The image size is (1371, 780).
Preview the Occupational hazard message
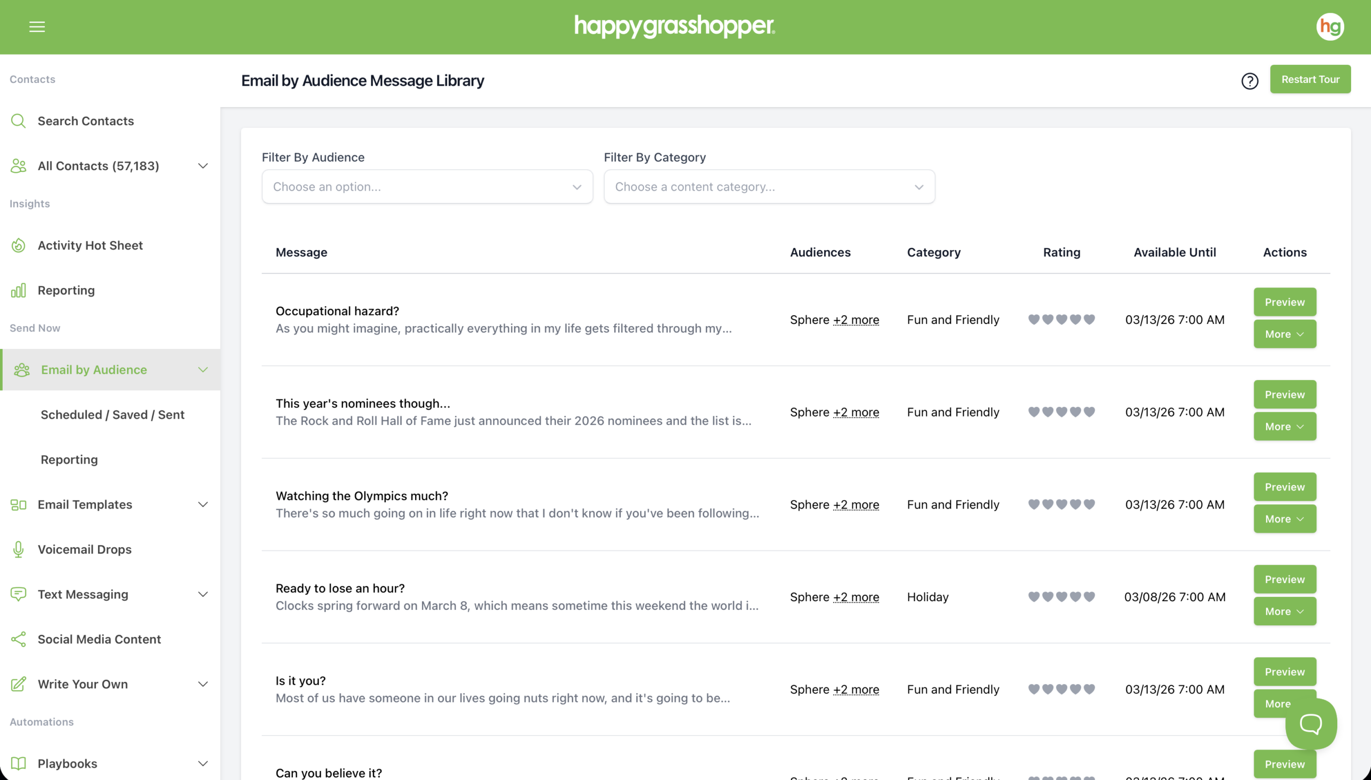(1284, 302)
